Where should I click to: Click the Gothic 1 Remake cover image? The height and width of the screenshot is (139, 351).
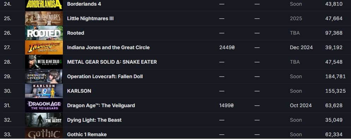(x=44, y=133)
